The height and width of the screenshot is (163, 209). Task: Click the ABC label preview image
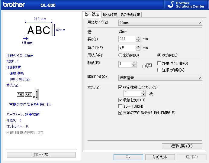click(39, 30)
